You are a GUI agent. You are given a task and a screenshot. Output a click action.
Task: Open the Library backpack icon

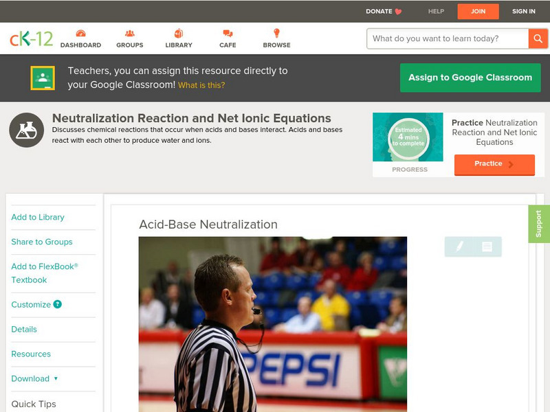click(179, 33)
